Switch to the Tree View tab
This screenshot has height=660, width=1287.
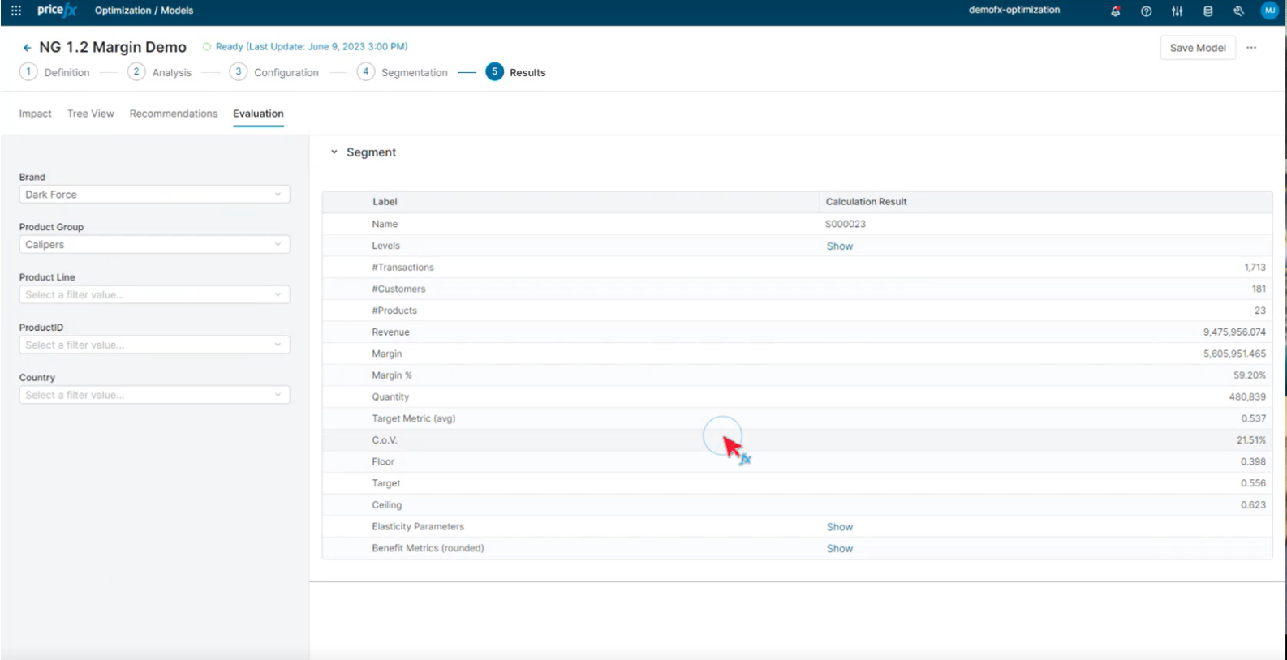(90, 114)
